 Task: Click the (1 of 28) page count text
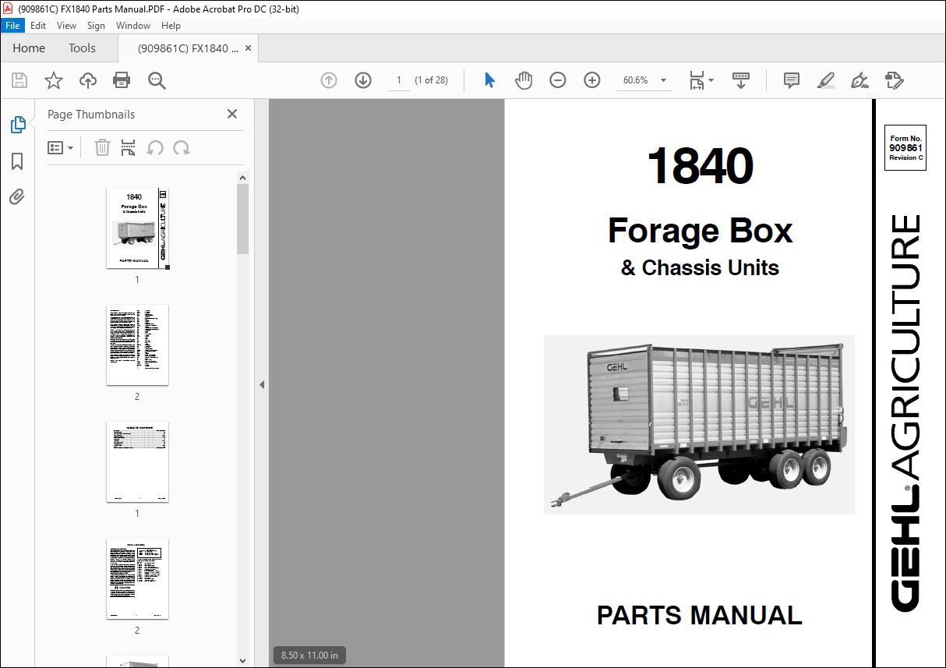click(431, 80)
